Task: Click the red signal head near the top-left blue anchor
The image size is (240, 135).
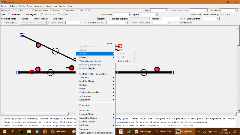Action: 38,45
